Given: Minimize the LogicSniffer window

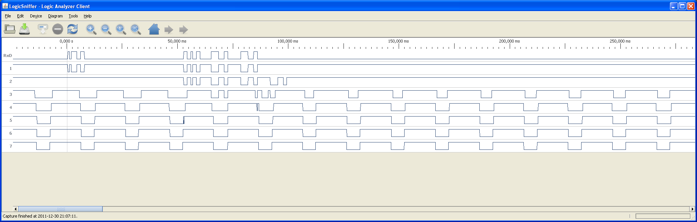Looking at the screenshot, I should [674, 6].
